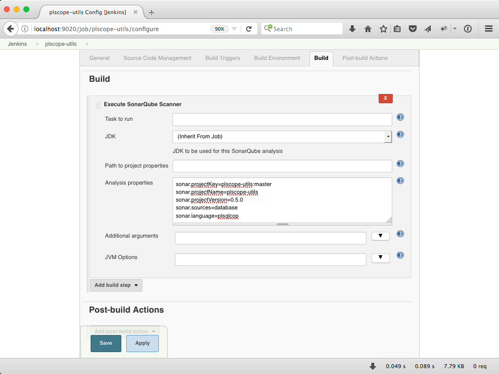Screen dimensions: 499x374
Task: Go to the browser home page icon
Action: (x=368, y=29)
